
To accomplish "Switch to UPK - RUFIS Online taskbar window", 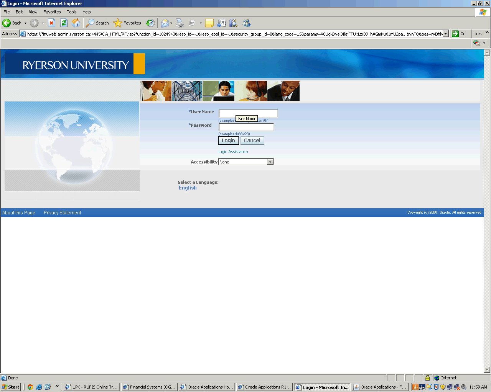I will pyautogui.click(x=92, y=387).
